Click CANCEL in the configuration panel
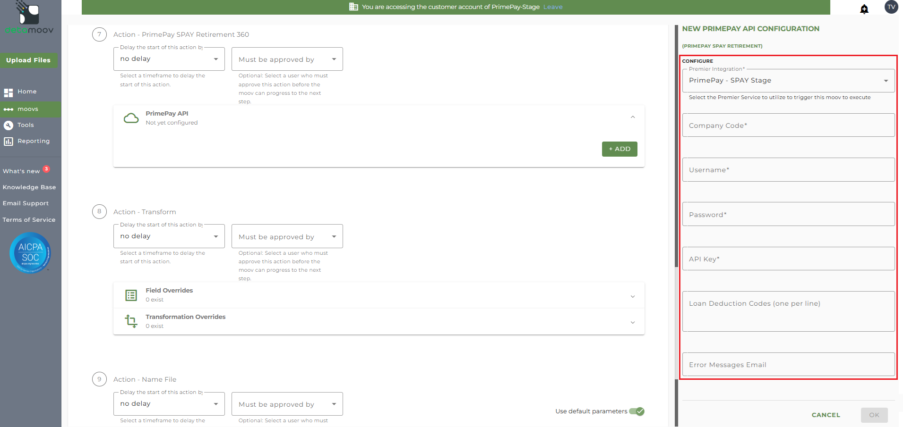The width and height of the screenshot is (903, 427). (x=826, y=415)
